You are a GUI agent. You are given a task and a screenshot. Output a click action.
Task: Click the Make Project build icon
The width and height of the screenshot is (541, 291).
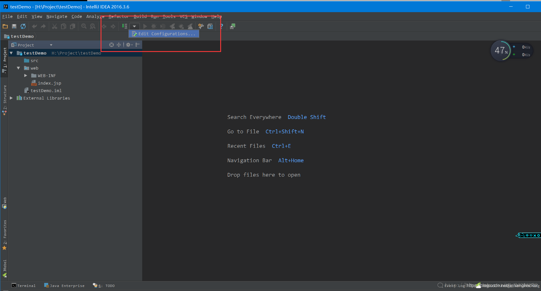(124, 26)
